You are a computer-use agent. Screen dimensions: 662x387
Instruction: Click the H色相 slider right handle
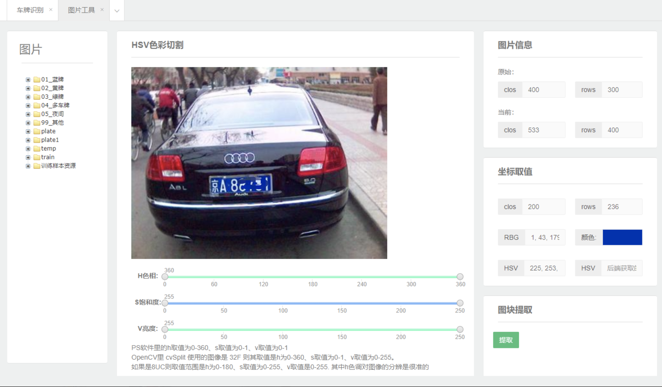pos(460,277)
